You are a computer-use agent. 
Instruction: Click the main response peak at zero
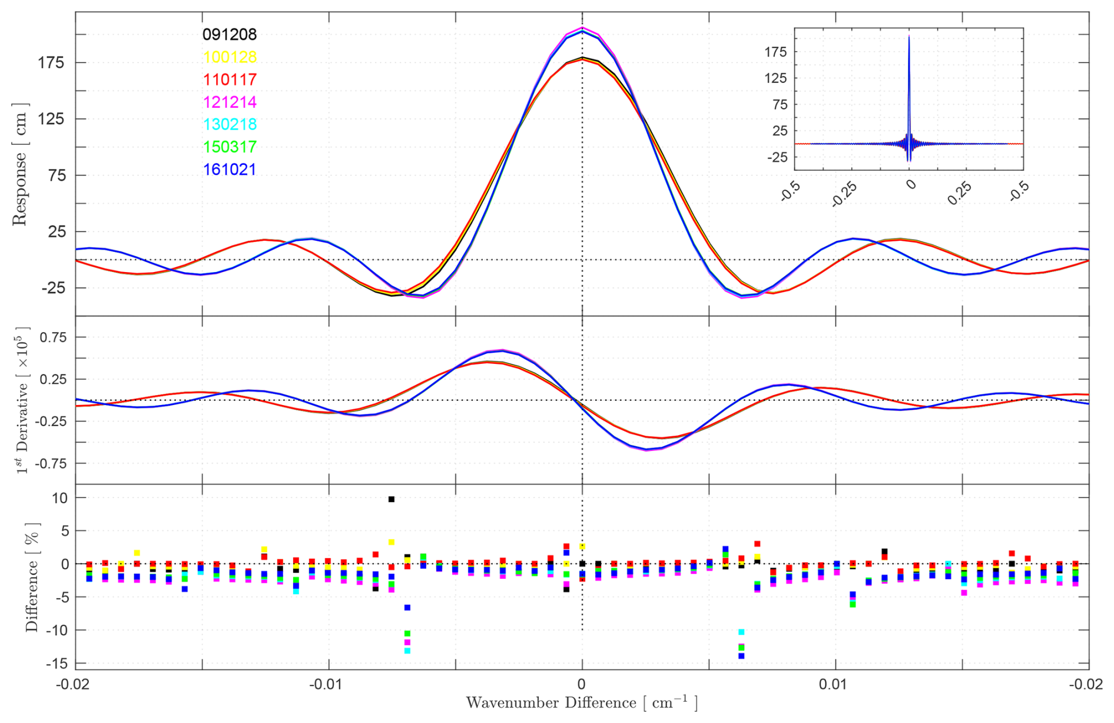pyautogui.click(x=582, y=28)
